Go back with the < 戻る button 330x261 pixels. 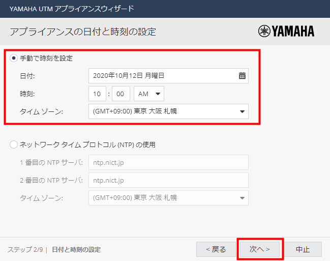[216, 249]
